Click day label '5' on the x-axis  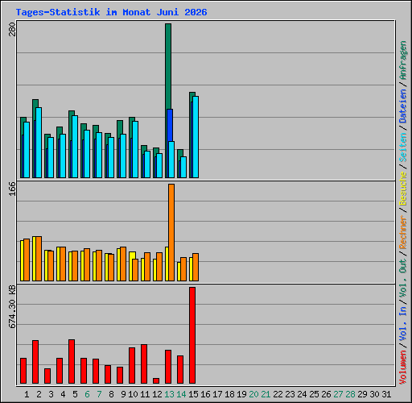75,394
